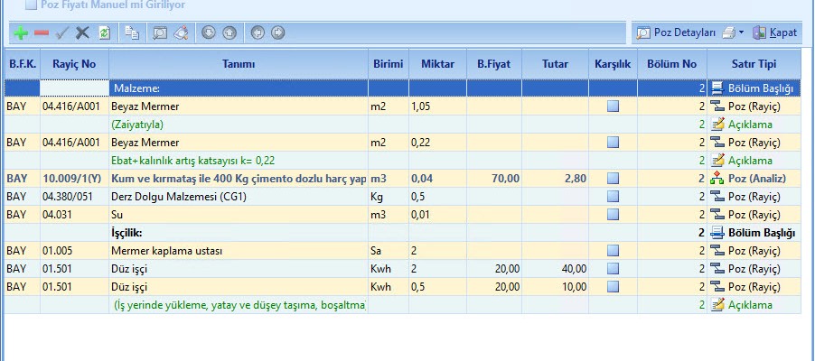815x361 pixels.
Task: Toggle Karşılık checkbox in the Su row
Action: (x=614, y=215)
